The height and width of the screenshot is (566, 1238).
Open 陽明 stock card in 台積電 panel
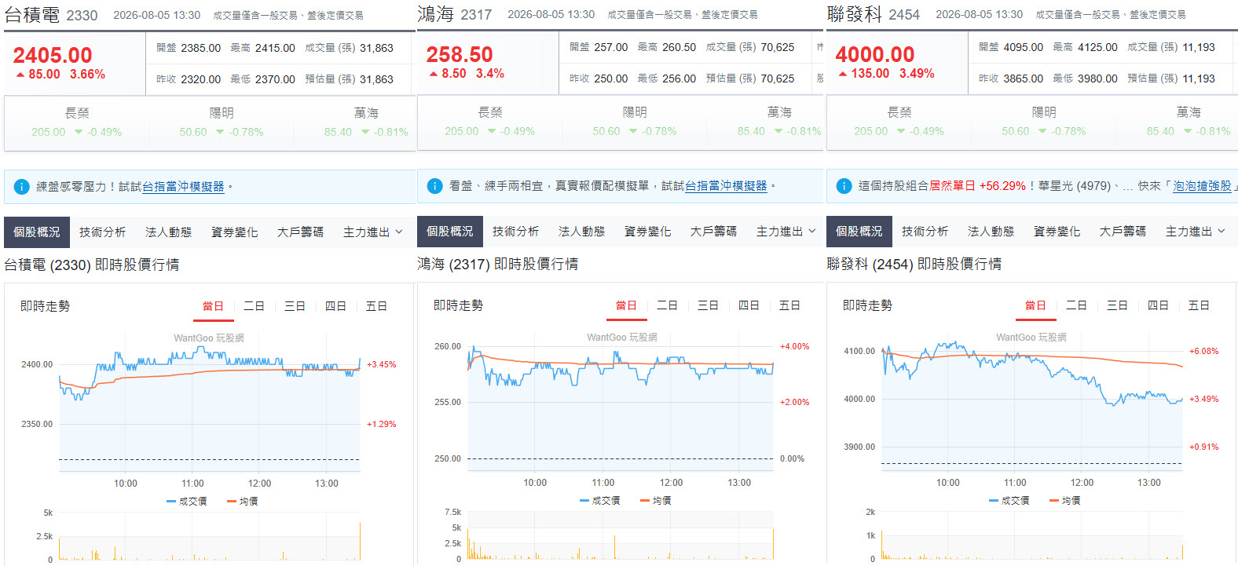pos(222,122)
